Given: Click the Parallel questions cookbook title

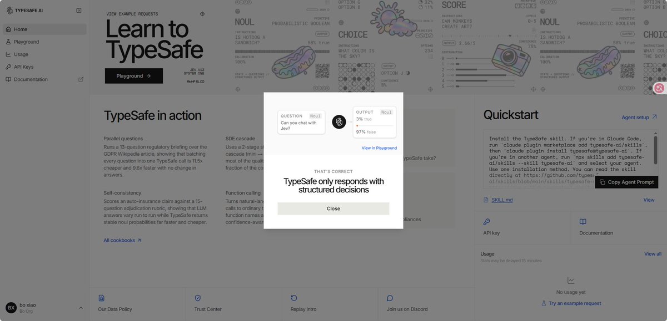Looking at the screenshot, I should click(123, 139).
